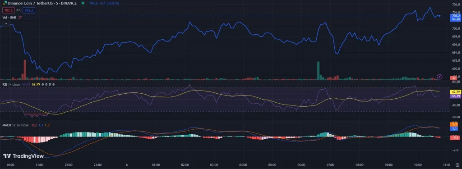This screenshot has width=462, height=169.
Task: Click the blue MACD value 1,1 in legend
Action: click(41, 125)
